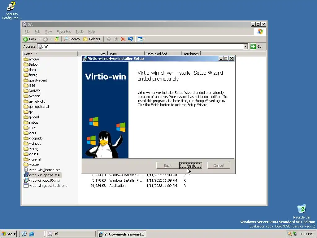317x238 pixels.
Task: Select the viogpudo folder
Action: pyautogui.click(x=33, y=138)
